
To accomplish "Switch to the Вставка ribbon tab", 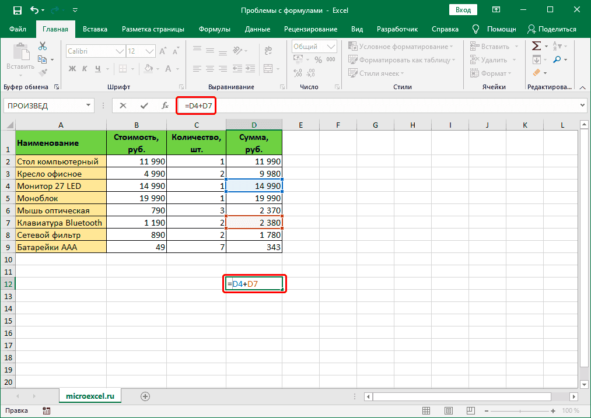I will tap(95, 29).
